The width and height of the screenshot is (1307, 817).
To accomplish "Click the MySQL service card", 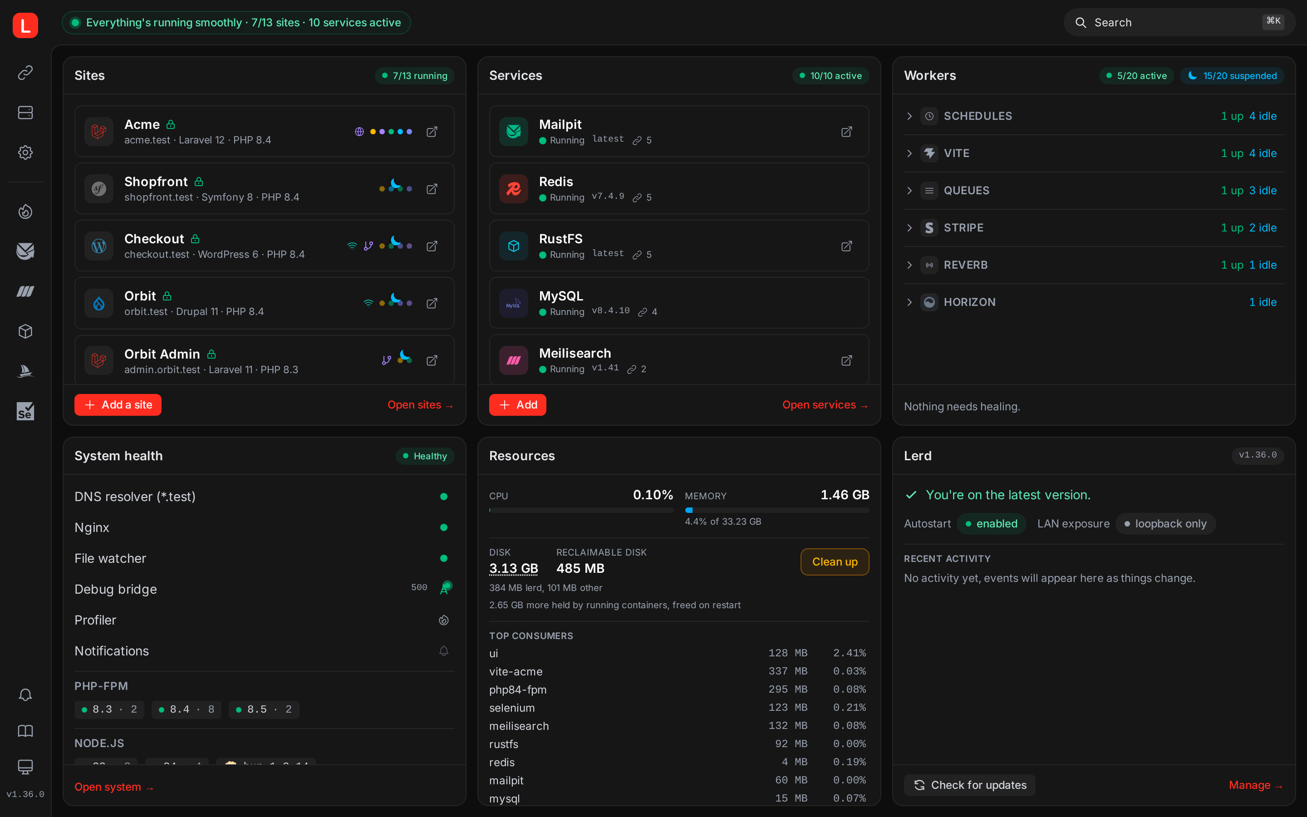I will click(x=679, y=303).
